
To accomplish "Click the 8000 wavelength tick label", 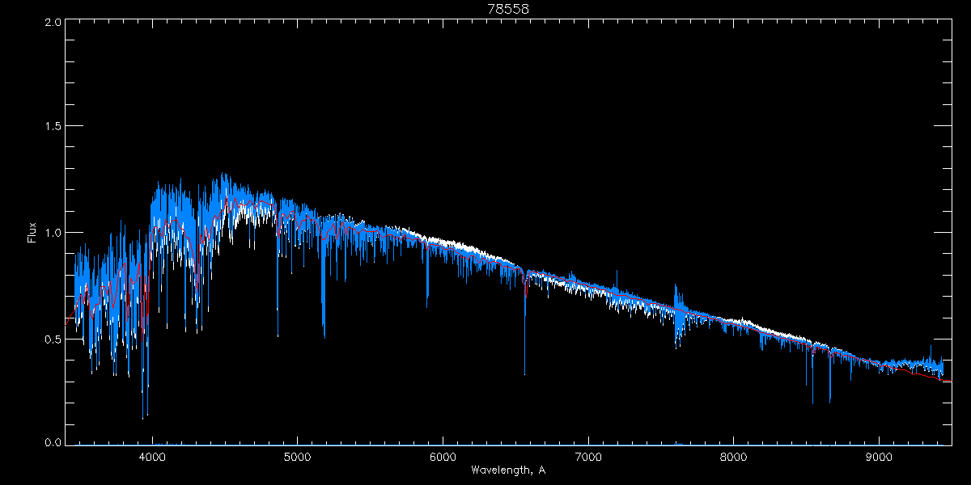I will pos(734,457).
